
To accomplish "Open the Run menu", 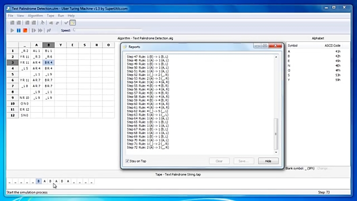I will [61, 15].
